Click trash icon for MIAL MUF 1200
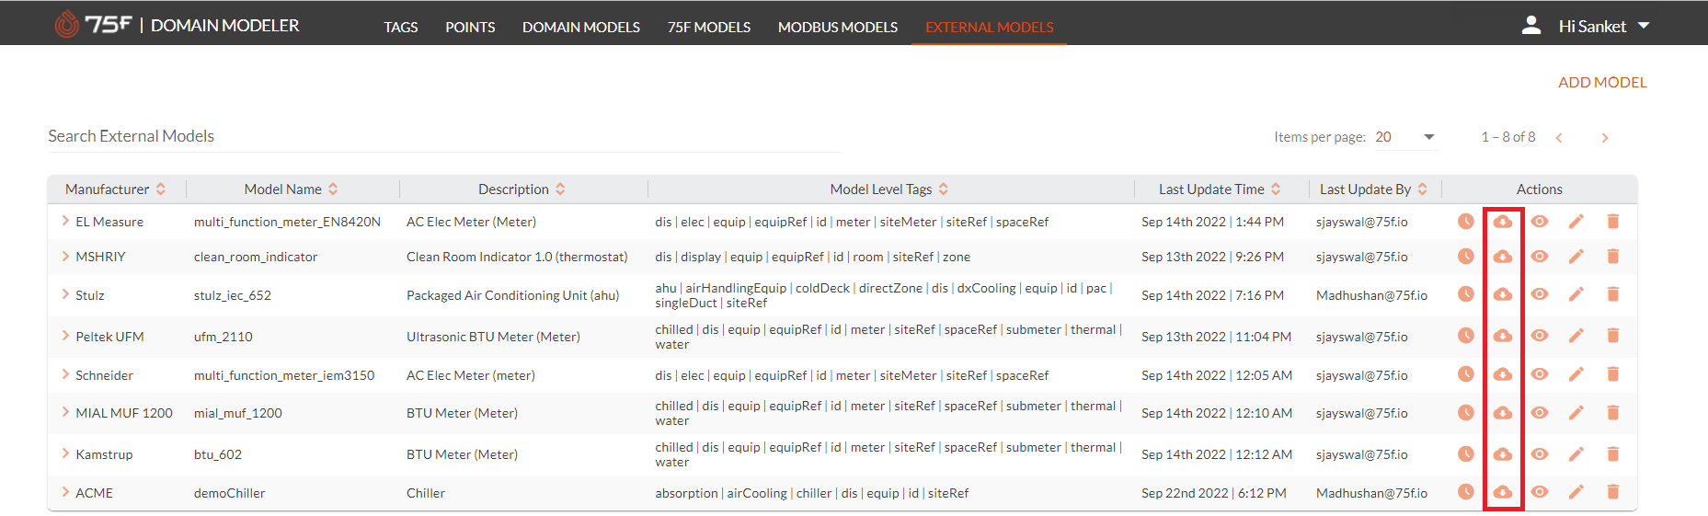The height and width of the screenshot is (516, 1708). (1613, 413)
